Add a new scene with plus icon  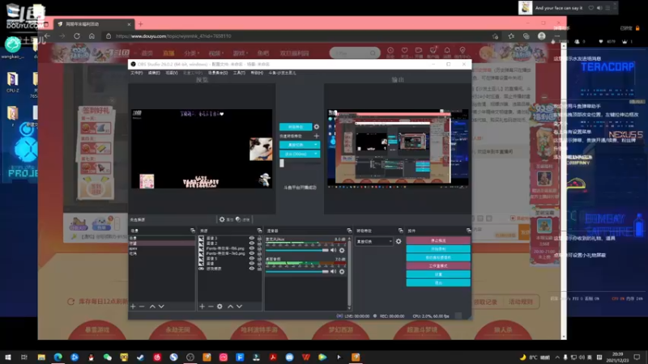pos(133,307)
